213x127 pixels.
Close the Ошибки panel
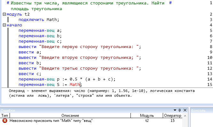pos(185,110)
